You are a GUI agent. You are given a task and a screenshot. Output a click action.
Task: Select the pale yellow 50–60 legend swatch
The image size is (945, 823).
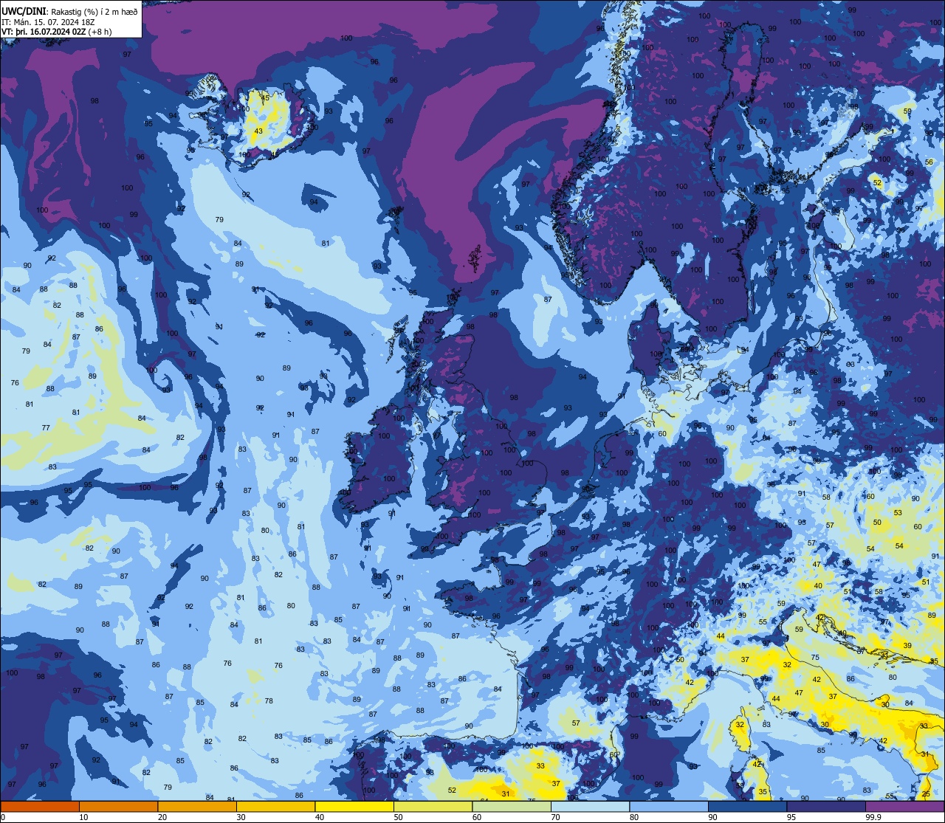point(433,806)
